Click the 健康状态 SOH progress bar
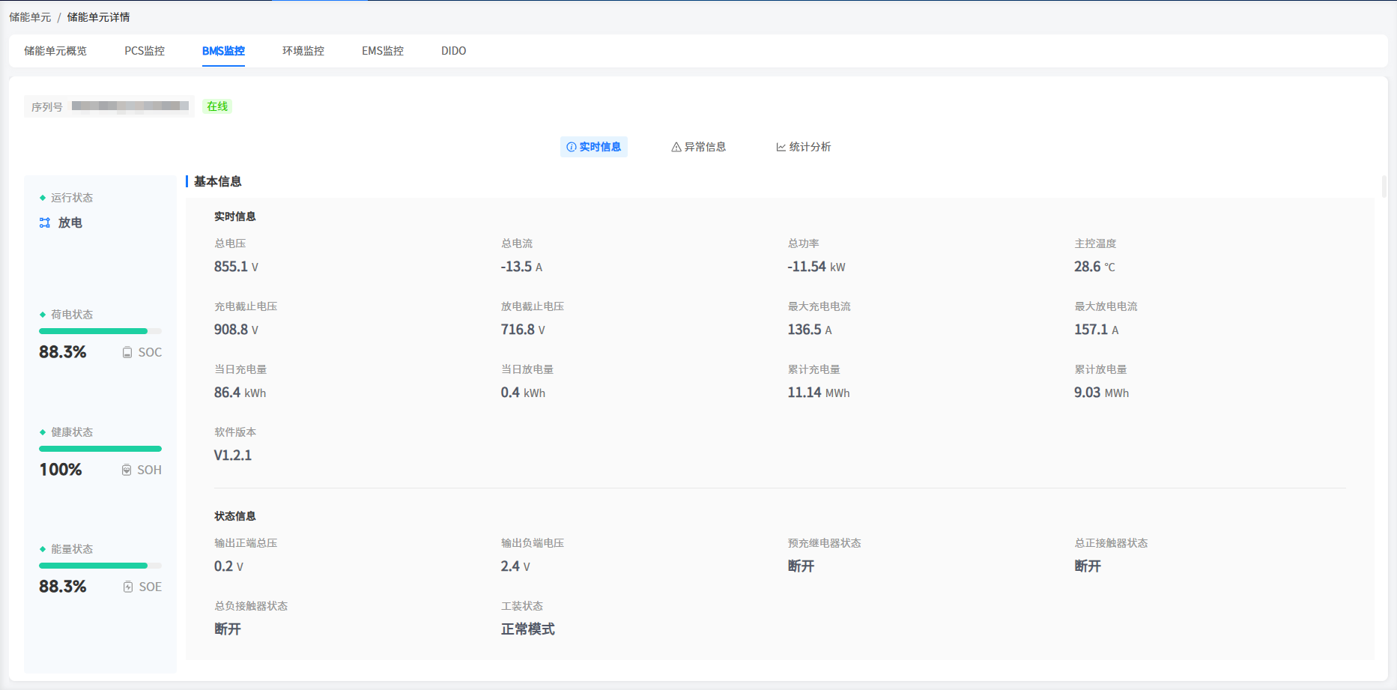Image resolution: width=1397 pixels, height=690 pixels. click(x=100, y=449)
